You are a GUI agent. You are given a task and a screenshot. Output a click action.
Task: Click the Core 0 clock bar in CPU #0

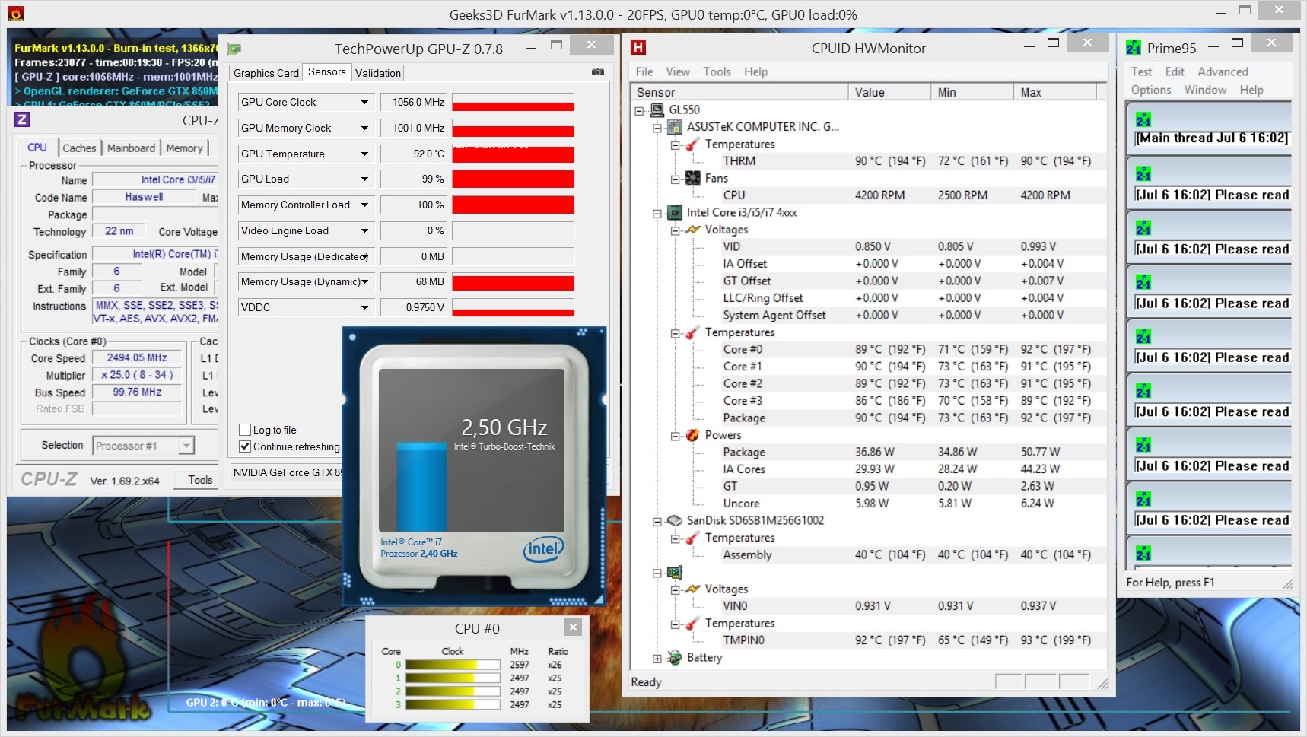453,665
